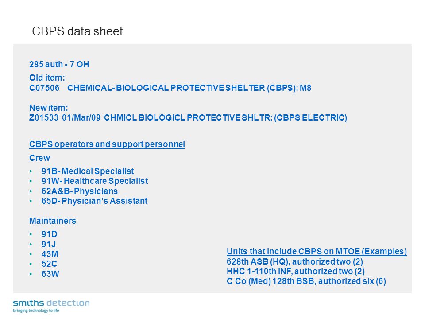Click the 65D-Physician's Assistant entry
The image size is (425, 319).
94,201
